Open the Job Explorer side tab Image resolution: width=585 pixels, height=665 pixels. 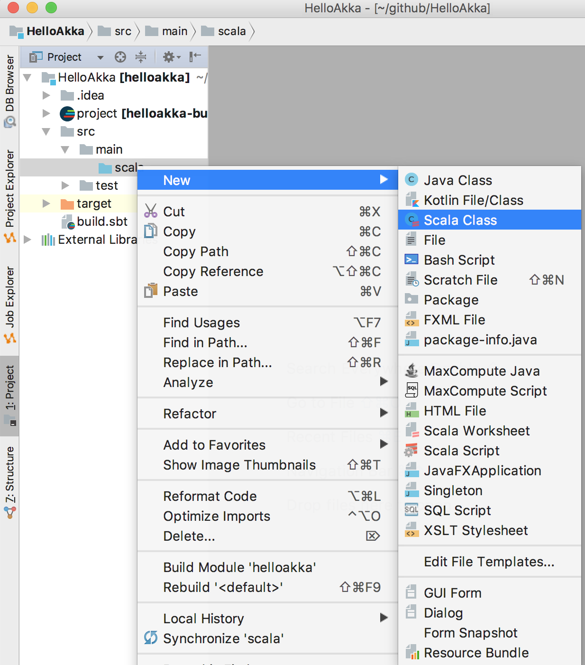click(x=9, y=305)
